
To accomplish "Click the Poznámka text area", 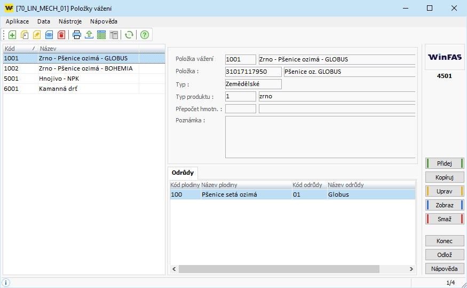I will [320, 137].
